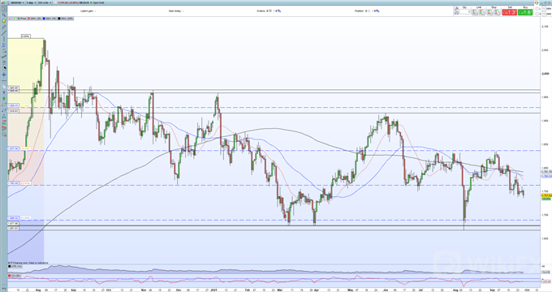This screenshot has height=292, width=552.
Task: Click the Qty input field
Action: coord(464,12)
